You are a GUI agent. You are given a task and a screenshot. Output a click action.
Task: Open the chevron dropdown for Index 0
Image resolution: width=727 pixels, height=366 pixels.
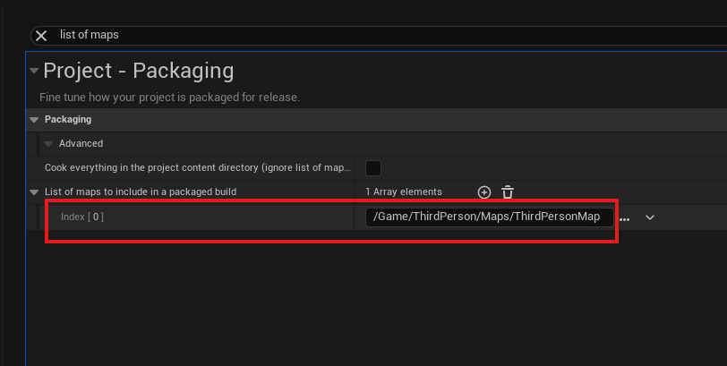tap(650, 217)
